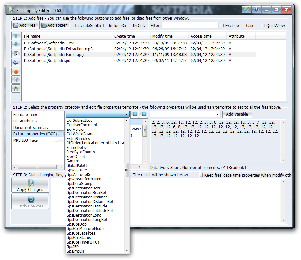Select the MP3 ID3 Tags category
This screenshot has height=260, width=301.
click(26, 140)
